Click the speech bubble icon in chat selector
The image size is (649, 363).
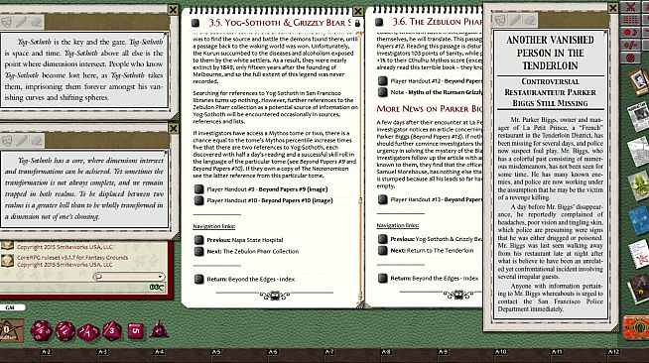pos(97,277)
